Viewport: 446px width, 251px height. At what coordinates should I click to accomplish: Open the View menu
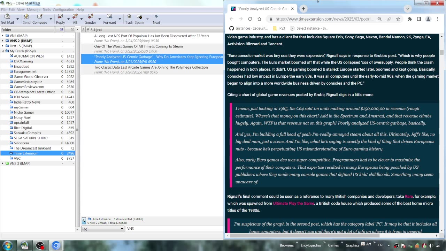[21, 10]
